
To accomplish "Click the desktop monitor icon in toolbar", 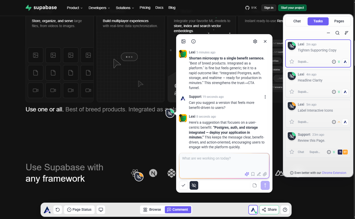I will (101, 210).
